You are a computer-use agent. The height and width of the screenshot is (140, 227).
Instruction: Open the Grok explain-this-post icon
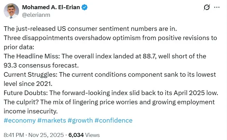click(206, 7)
